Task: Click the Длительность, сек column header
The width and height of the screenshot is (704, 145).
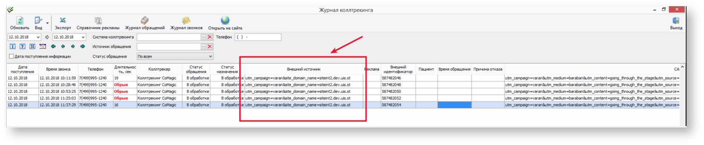Action: pyautogui.click(x=125, y=69)
